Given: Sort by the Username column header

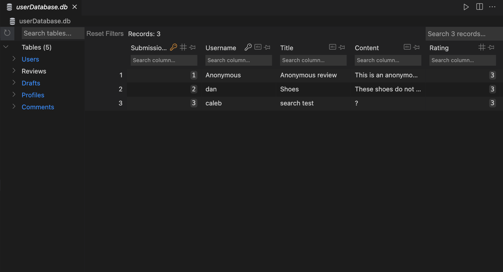Looking at the screenshot, I should (221, 48).
